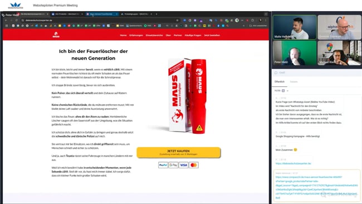Open the Alle Lesezeichen bookmarks folder

[x=258, y=26]
